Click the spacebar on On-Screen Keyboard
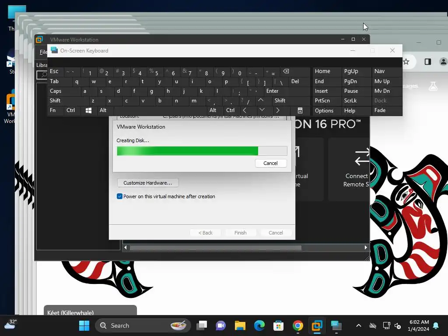Image resolution: width=448 pixels, height=336 pixels. (x=161, y=110)
